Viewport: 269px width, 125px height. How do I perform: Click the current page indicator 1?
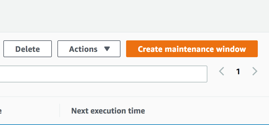[238, 71]
